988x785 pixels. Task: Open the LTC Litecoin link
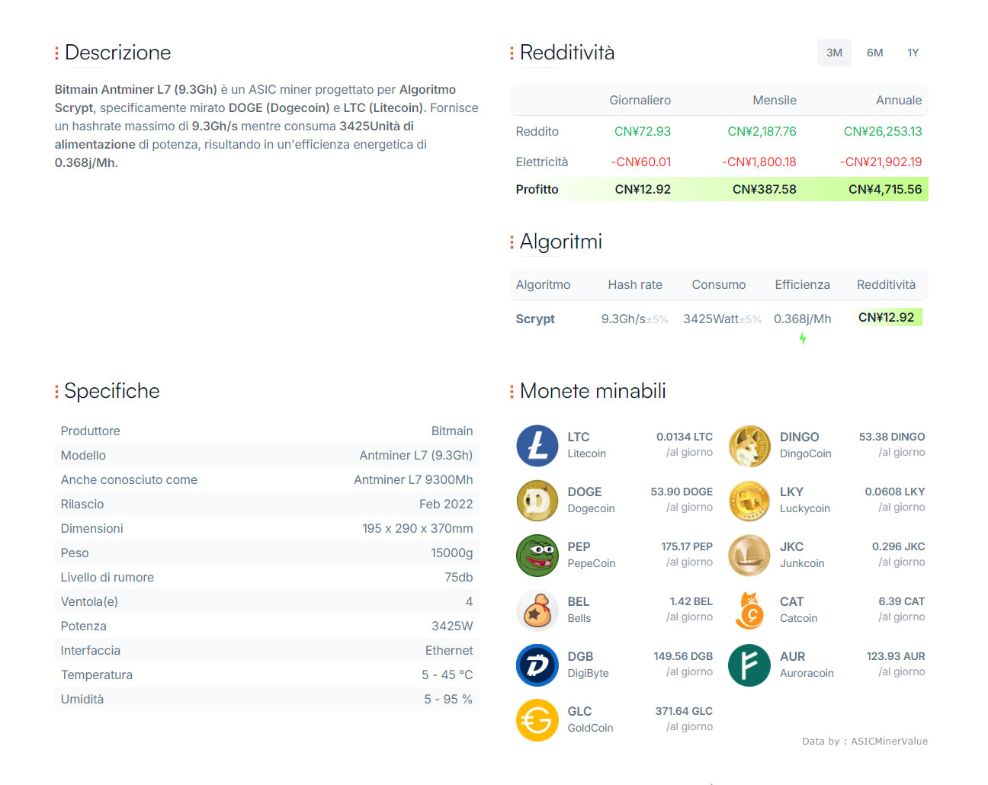point(587,445)
